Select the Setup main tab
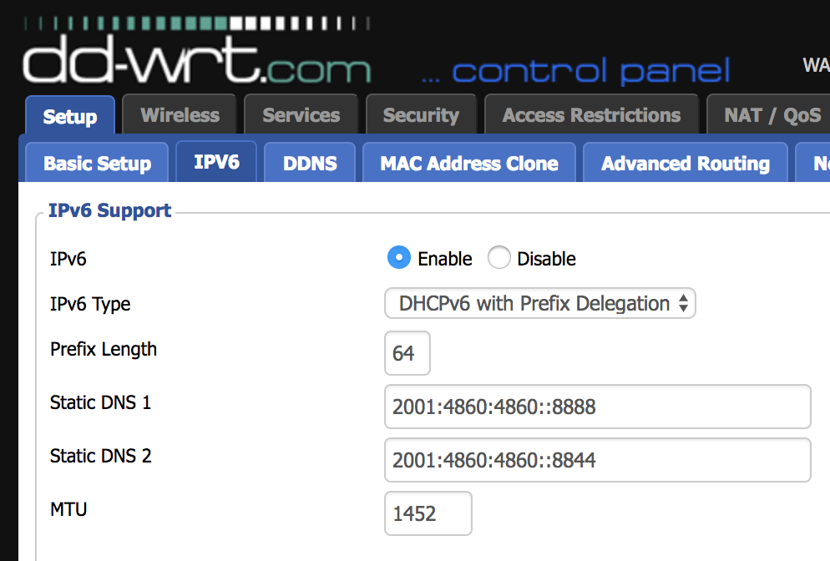 (70, 116)
